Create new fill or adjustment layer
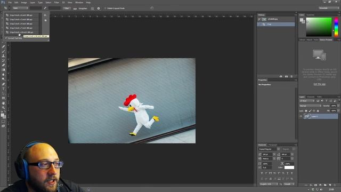Screen dimensions: 341x192 click(320, 185)
